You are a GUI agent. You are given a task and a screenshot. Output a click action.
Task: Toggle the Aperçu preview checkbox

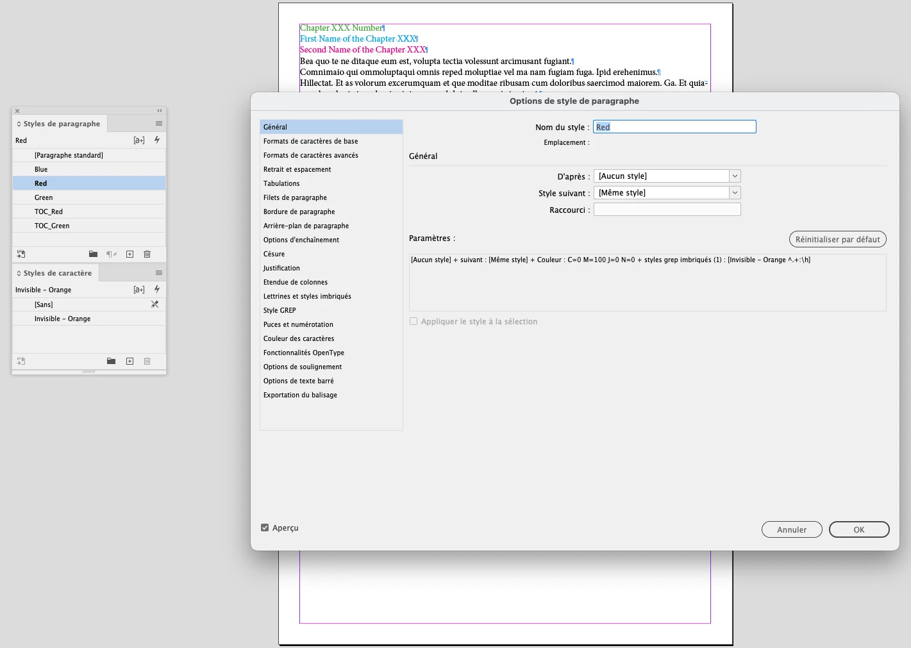coord(265,528)
